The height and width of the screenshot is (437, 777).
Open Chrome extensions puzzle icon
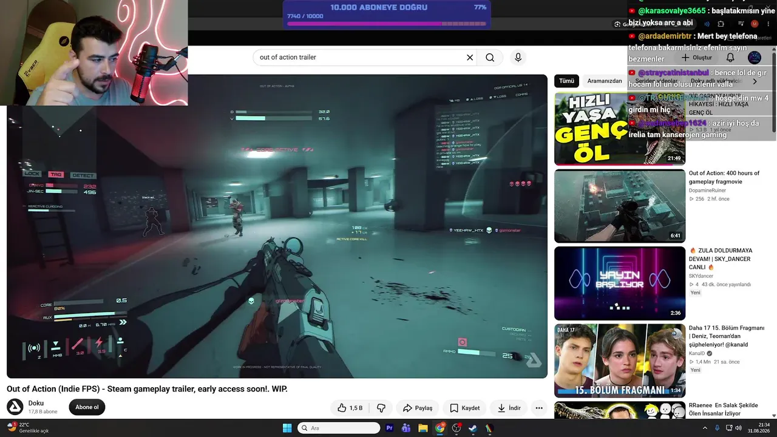point(721,24)
